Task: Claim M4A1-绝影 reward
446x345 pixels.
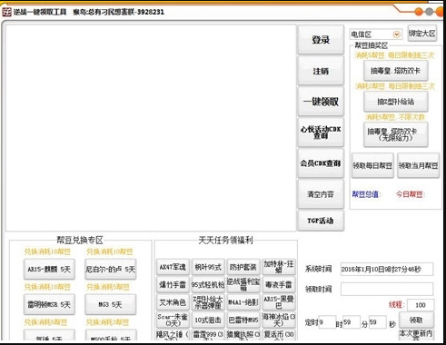Action: 243,302
